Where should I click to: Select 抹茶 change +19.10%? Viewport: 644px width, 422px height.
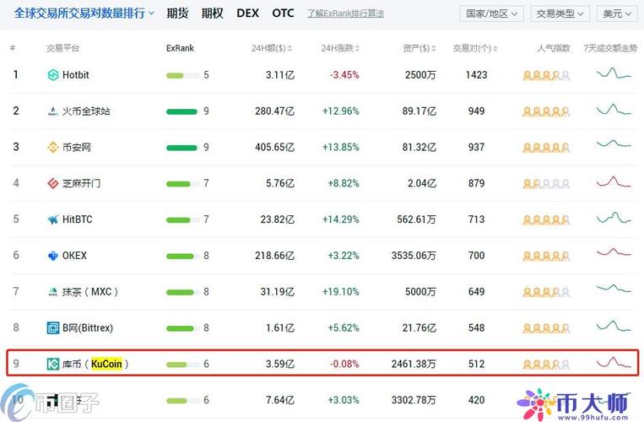click(340, 292)
